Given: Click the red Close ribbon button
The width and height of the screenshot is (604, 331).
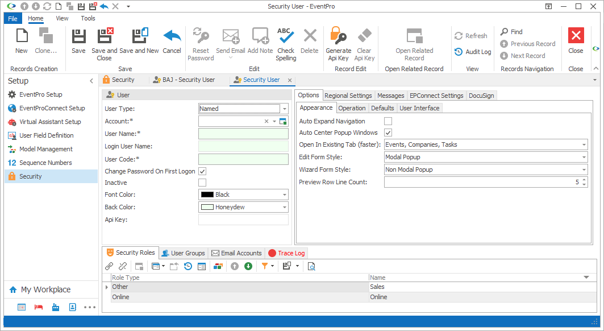Looking at the screenshot, I should [576, 35].
